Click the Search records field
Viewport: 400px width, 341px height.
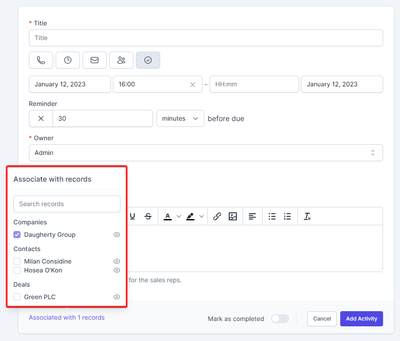pyautogui.click(x=67, y=204)
